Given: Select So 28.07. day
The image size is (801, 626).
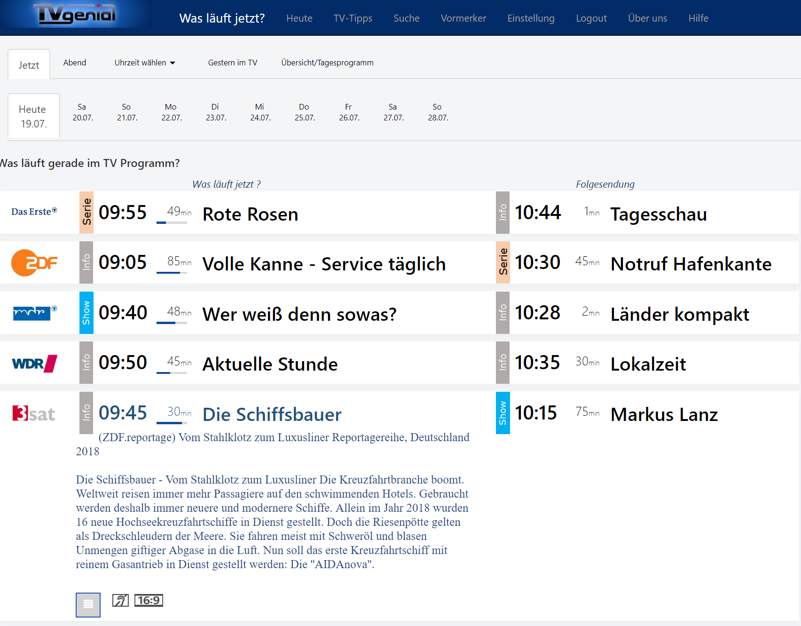Looking at the screenshot, I should (x=438, y=112).
